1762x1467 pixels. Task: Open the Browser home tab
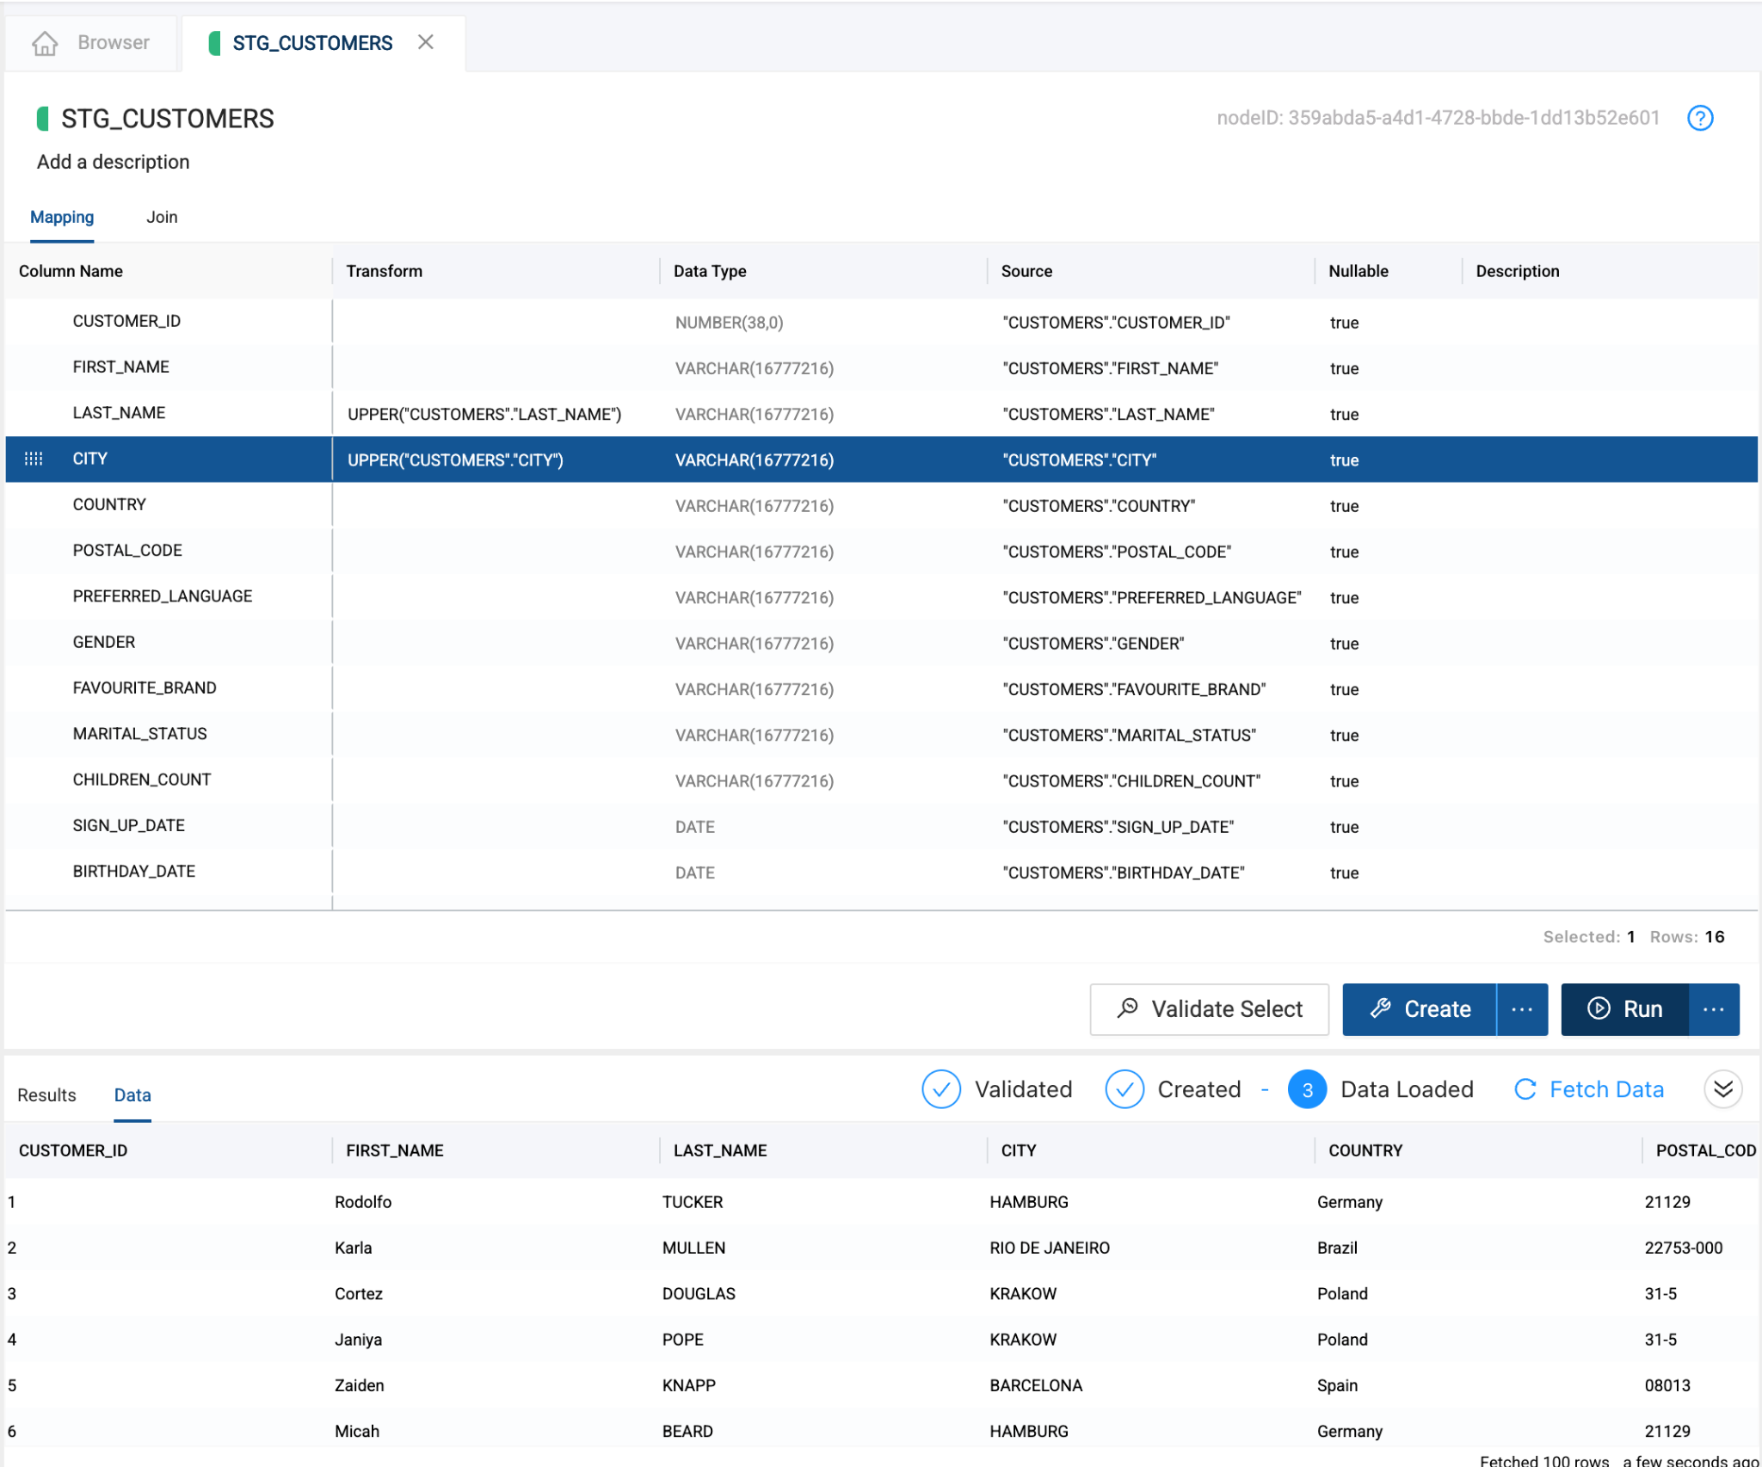(90, 42)
